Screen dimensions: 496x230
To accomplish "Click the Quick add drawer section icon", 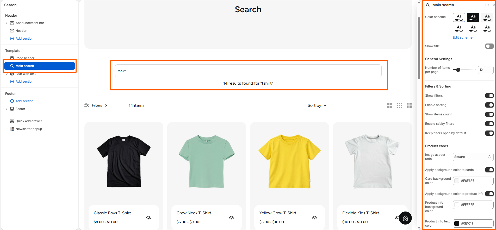I will (x=12, y=121).
